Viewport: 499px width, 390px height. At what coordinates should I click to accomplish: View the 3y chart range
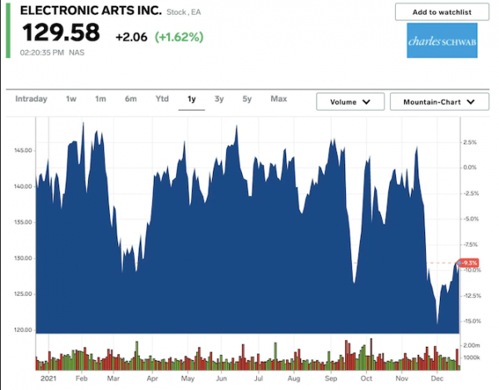pos(219,99)
